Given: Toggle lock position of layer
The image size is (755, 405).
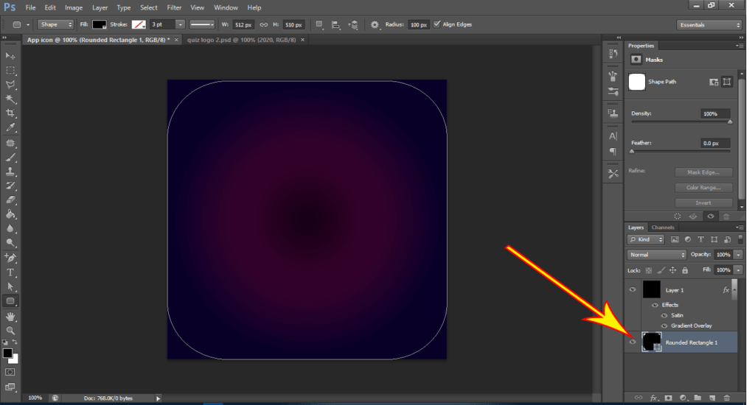Looking at the screenshot, I should point(672,270).
